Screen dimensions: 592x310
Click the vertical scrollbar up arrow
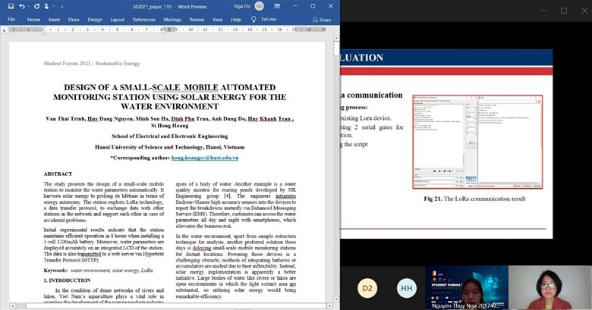coord(336,39)
